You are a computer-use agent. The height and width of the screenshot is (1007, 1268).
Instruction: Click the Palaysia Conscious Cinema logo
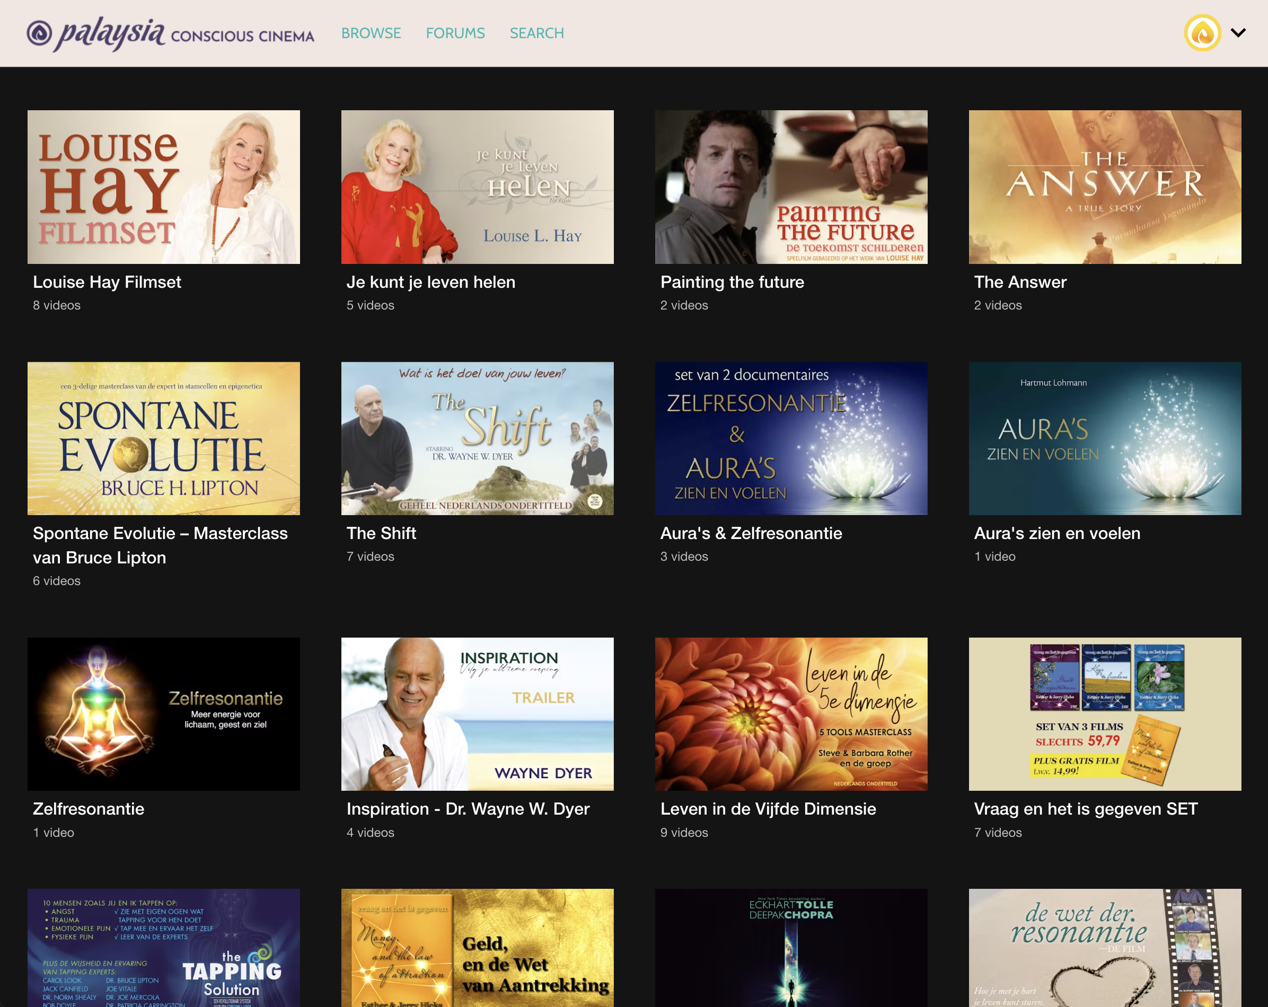[170, 33]
